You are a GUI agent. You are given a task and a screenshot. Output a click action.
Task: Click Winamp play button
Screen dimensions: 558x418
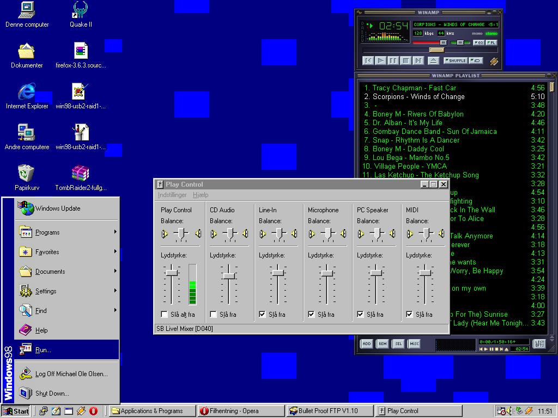(381, 61)
